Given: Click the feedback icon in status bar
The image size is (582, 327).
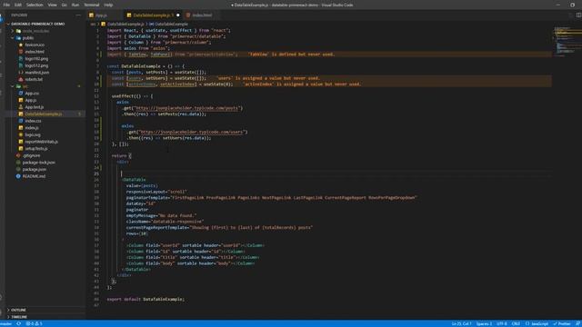Looking at the screenshot, I should (577, 323).
